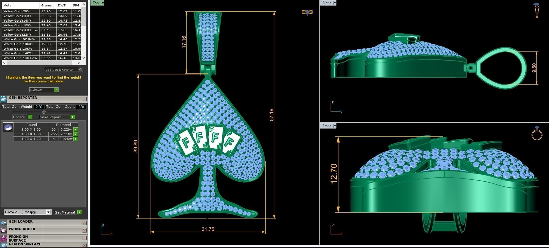Image resolution: width=549 pixels, height=248 pixels.
Task: Click the Total Gem Weight value field
Action: pyautogui.click(x=39, y=107)
